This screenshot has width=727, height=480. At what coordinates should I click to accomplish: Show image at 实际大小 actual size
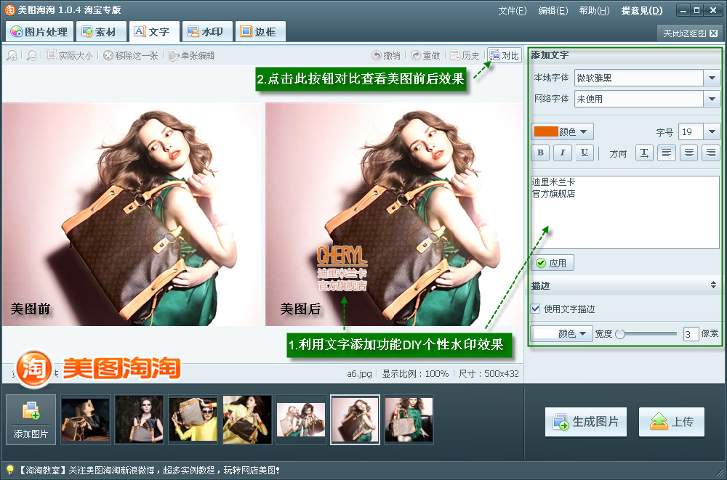[x=70, y=56]
